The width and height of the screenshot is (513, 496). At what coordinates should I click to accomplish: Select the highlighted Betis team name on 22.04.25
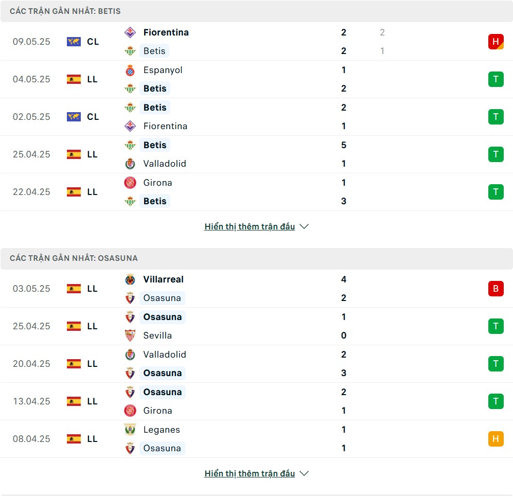pyautogui.click(x=155, y=201)
